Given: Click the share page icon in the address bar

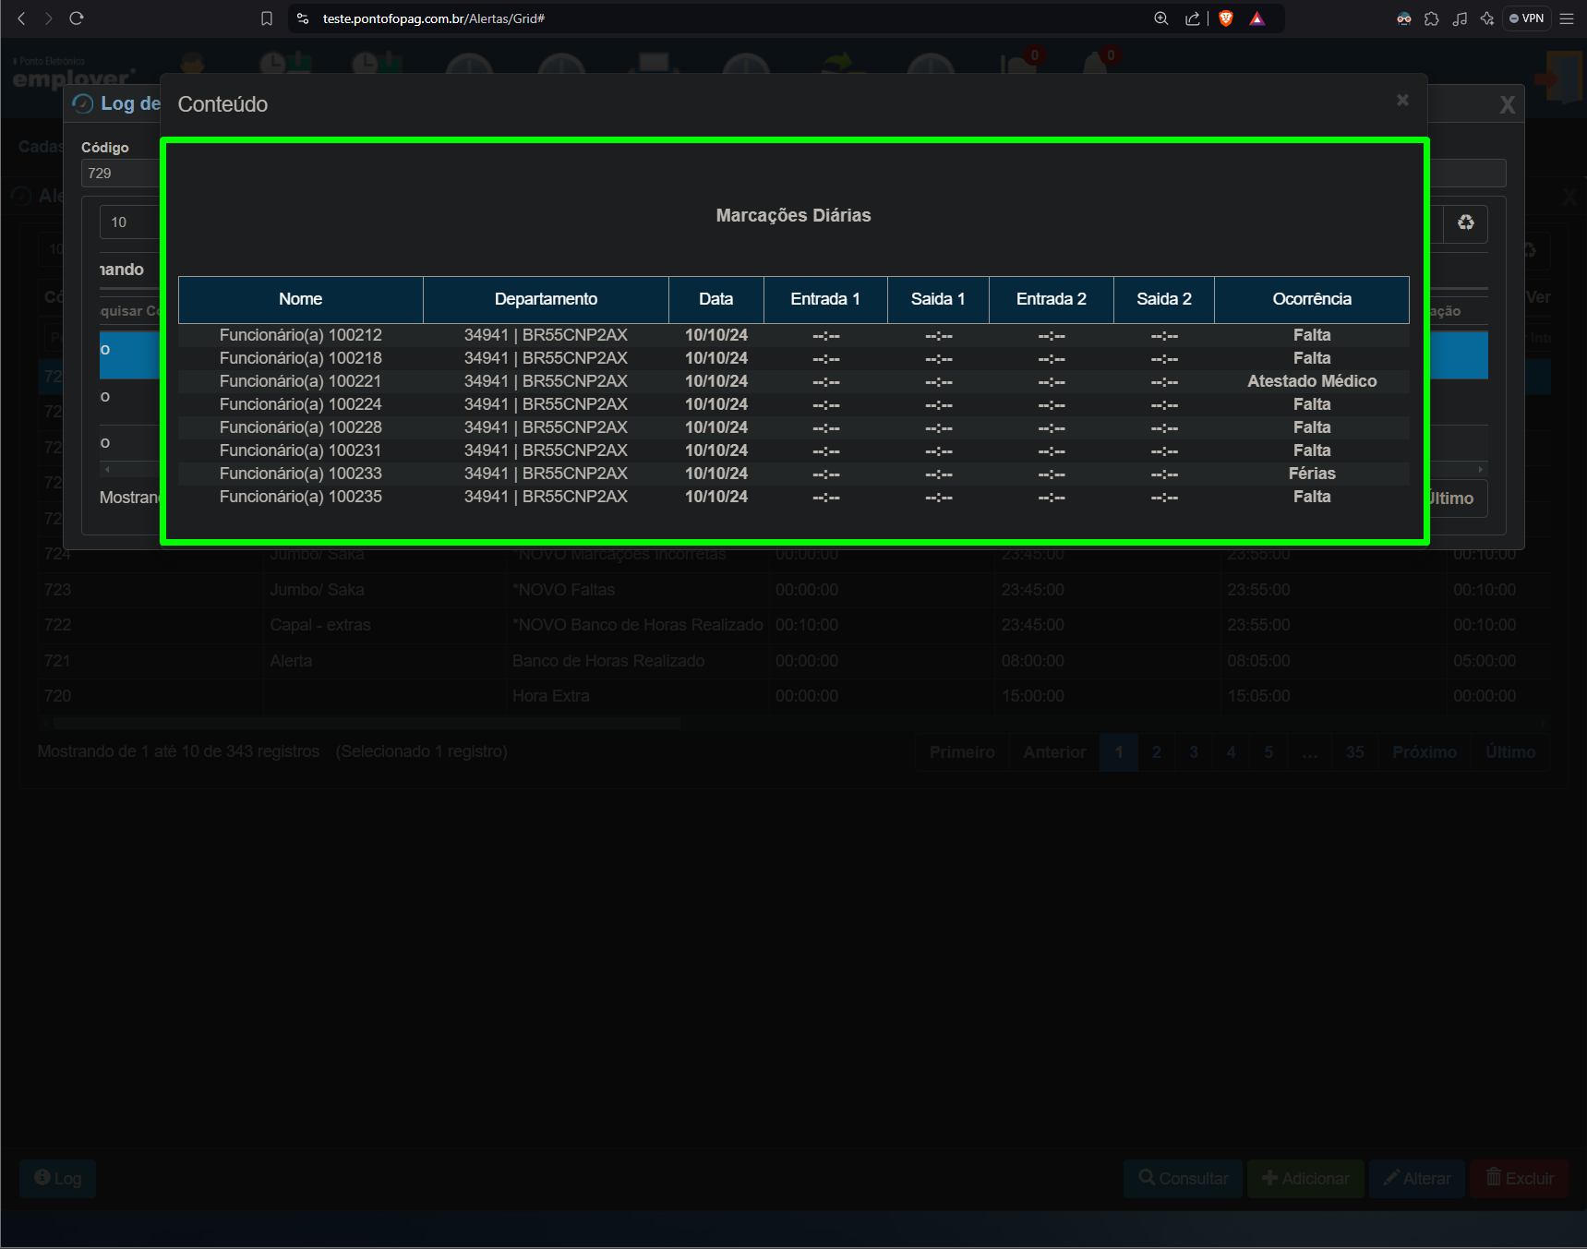Looking at the screenshot, I should click(x=1192, y=18).
